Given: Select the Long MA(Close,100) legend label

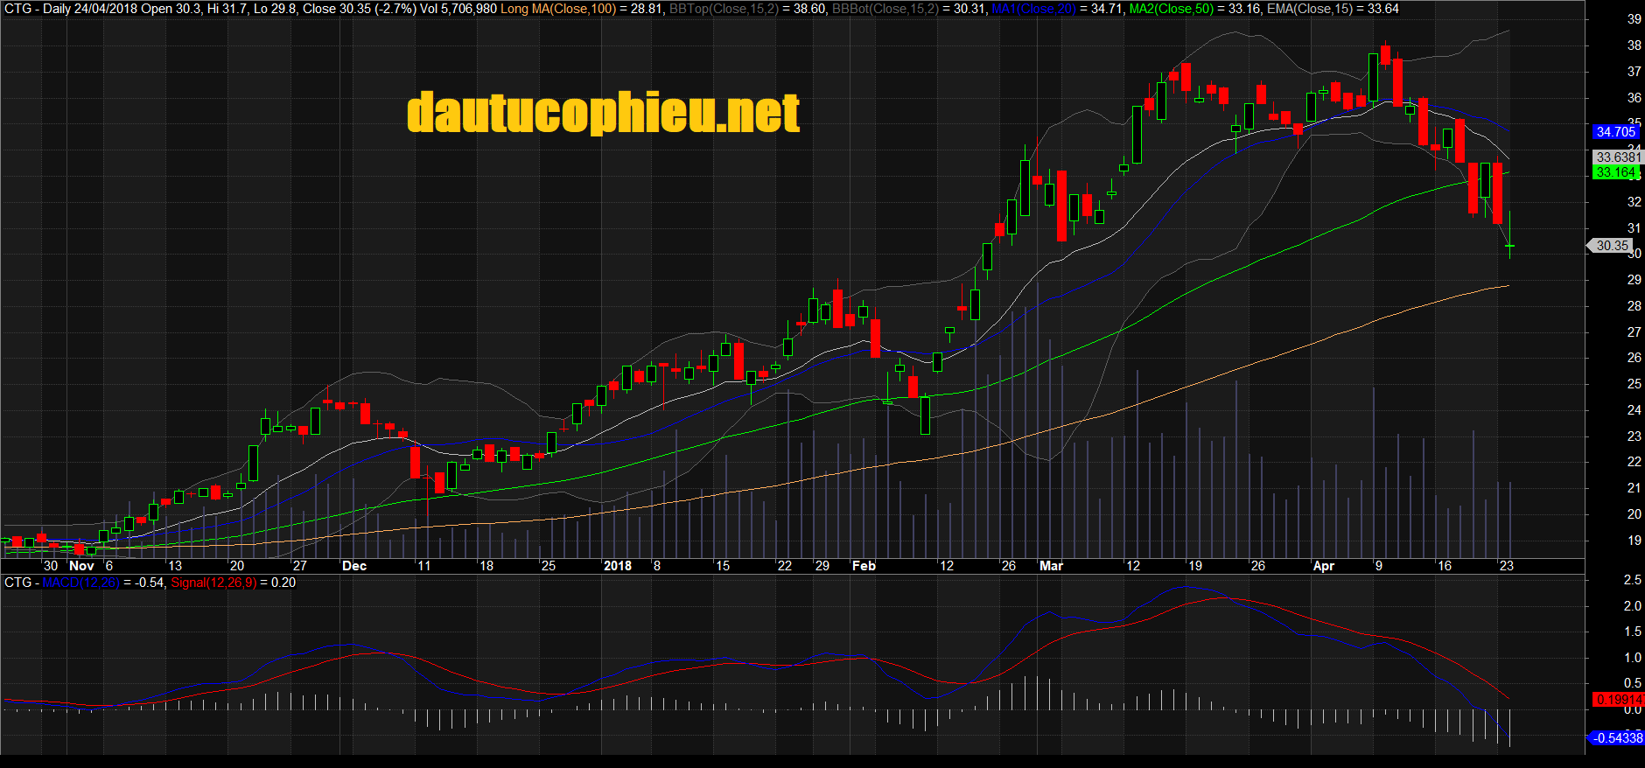Looking at the screenshot, I should coord(558,9).
